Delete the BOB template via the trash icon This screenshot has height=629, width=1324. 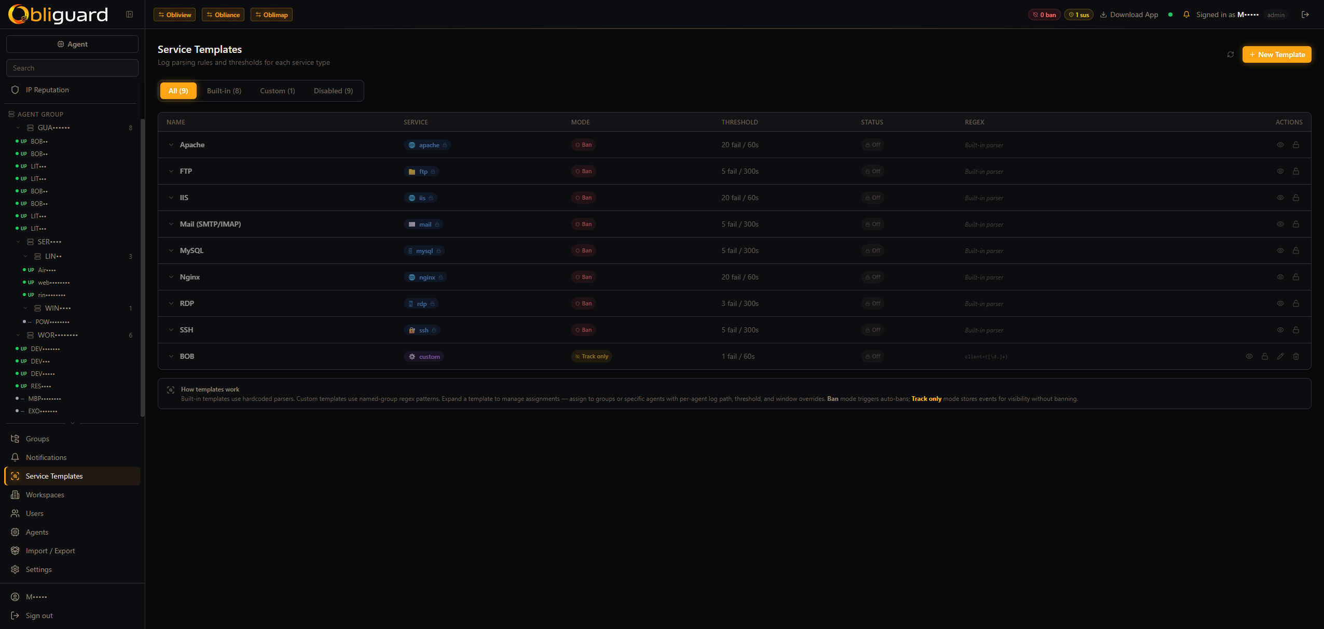pyautogui.click(x=1295, y=356)
